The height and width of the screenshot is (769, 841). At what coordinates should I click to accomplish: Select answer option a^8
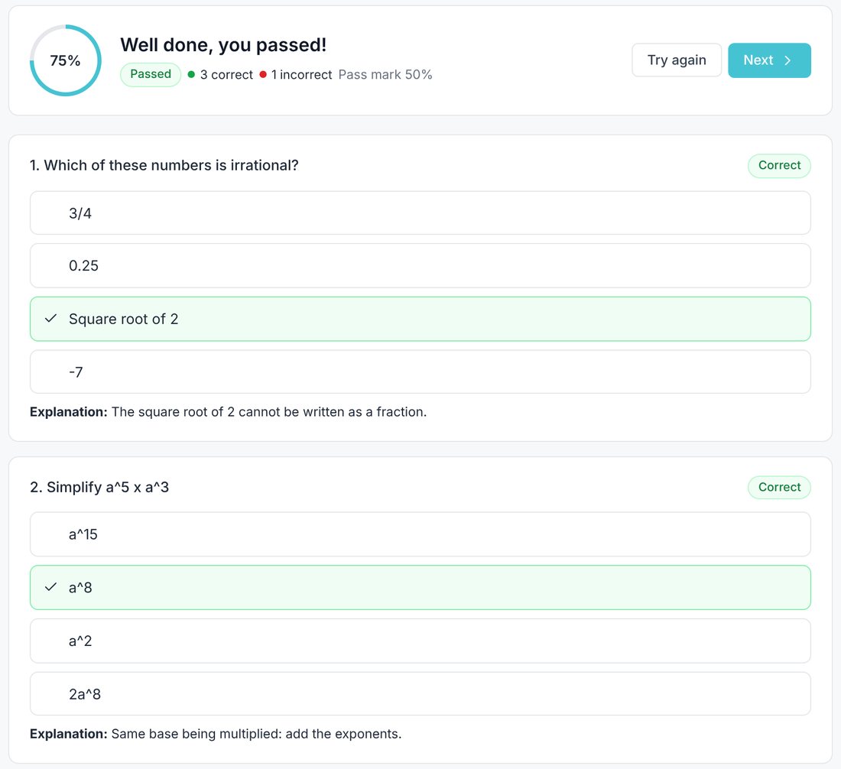tap(420, 587)
